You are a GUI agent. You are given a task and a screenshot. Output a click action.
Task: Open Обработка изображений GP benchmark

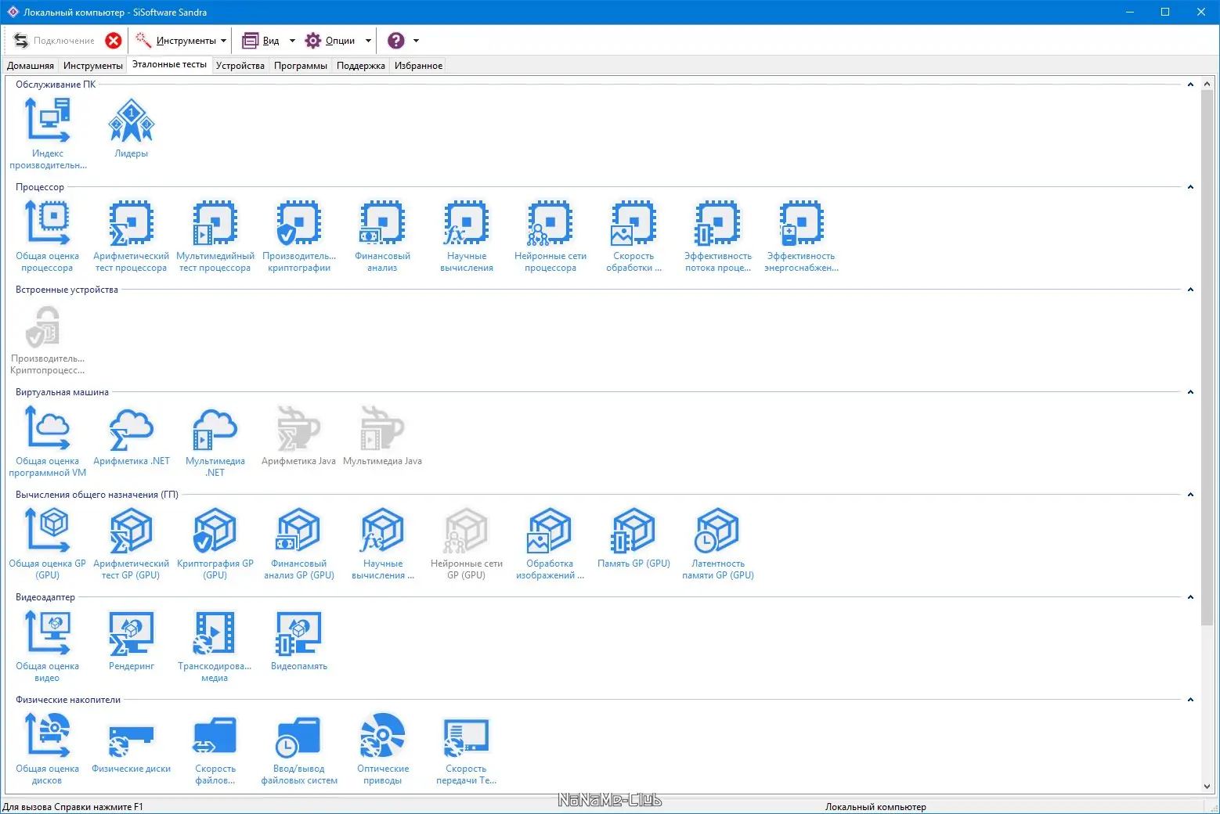coord(550,543)
